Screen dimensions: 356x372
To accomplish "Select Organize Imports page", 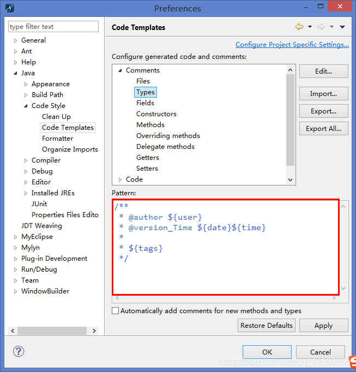I will click(70, 149).
